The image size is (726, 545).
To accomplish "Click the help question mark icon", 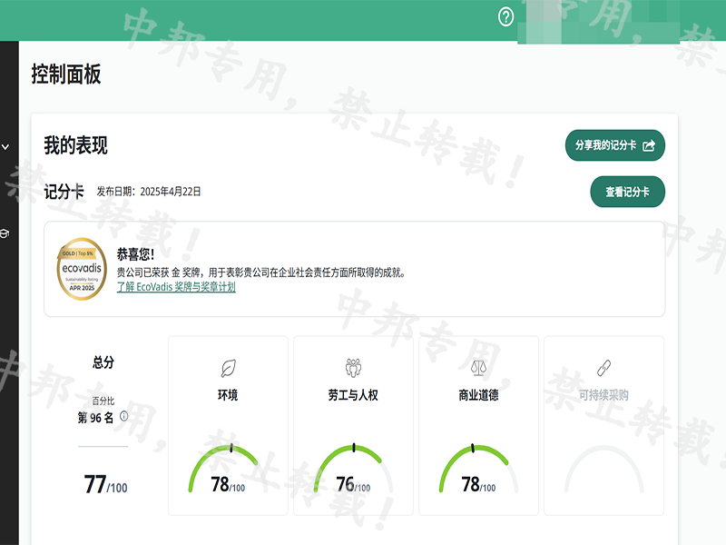I will click(x=506, y=17).
